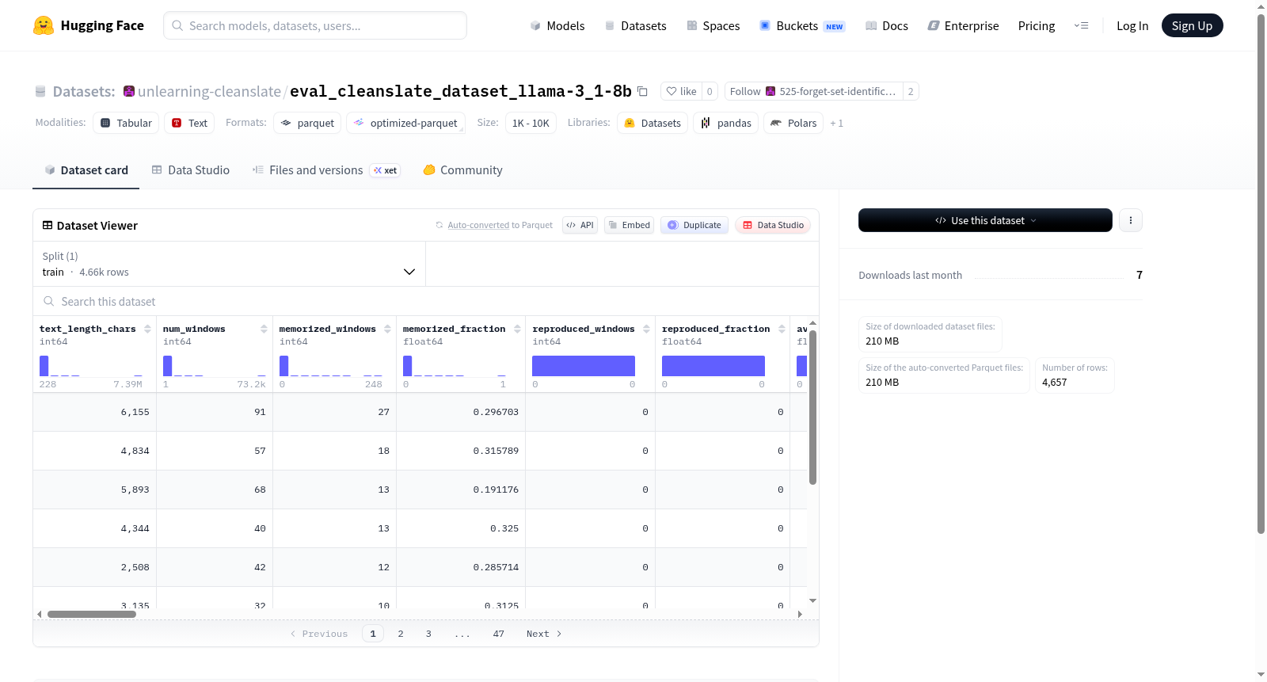1267x682 pixels.
Task: Open Spaces in the top navigation
Action: pos(713,25)
